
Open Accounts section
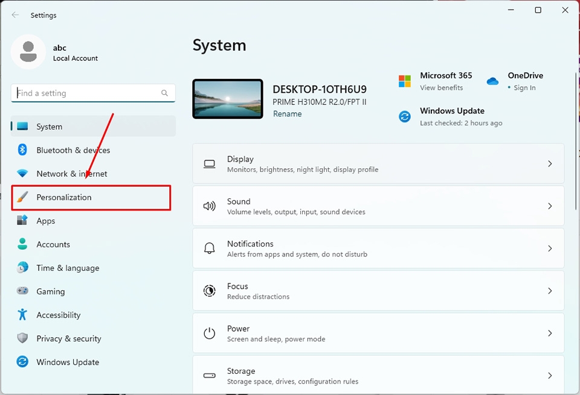point(93,244)
